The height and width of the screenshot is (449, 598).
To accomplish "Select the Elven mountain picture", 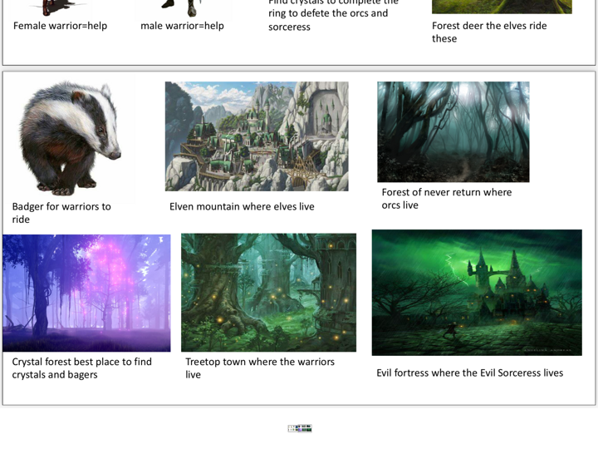I will point(257,136).
